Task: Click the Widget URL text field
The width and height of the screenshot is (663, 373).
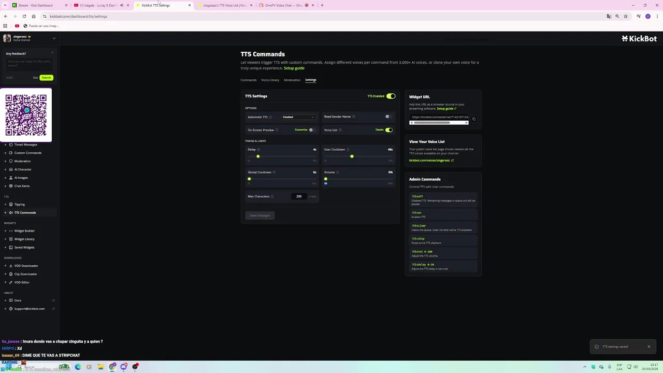Action: click(440, 117)
